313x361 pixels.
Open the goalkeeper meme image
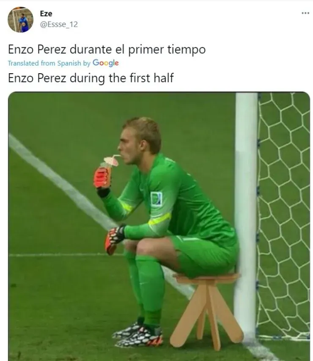point(159,226)
